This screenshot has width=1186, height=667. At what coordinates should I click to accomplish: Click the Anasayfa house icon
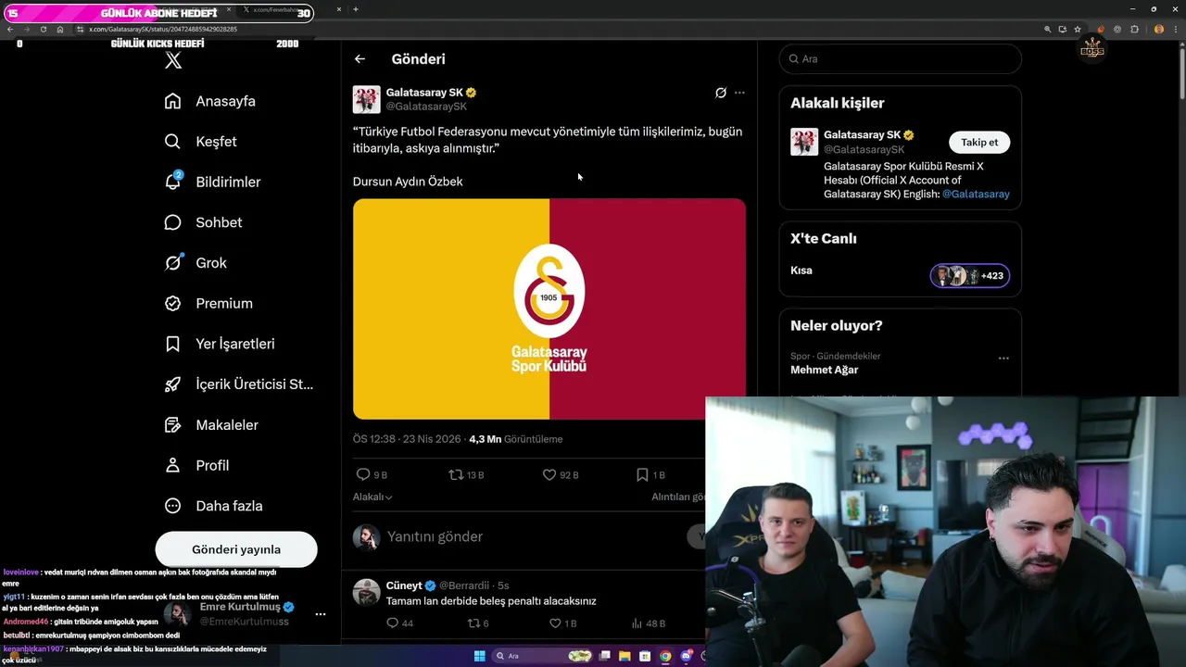[x=172, y=101]
